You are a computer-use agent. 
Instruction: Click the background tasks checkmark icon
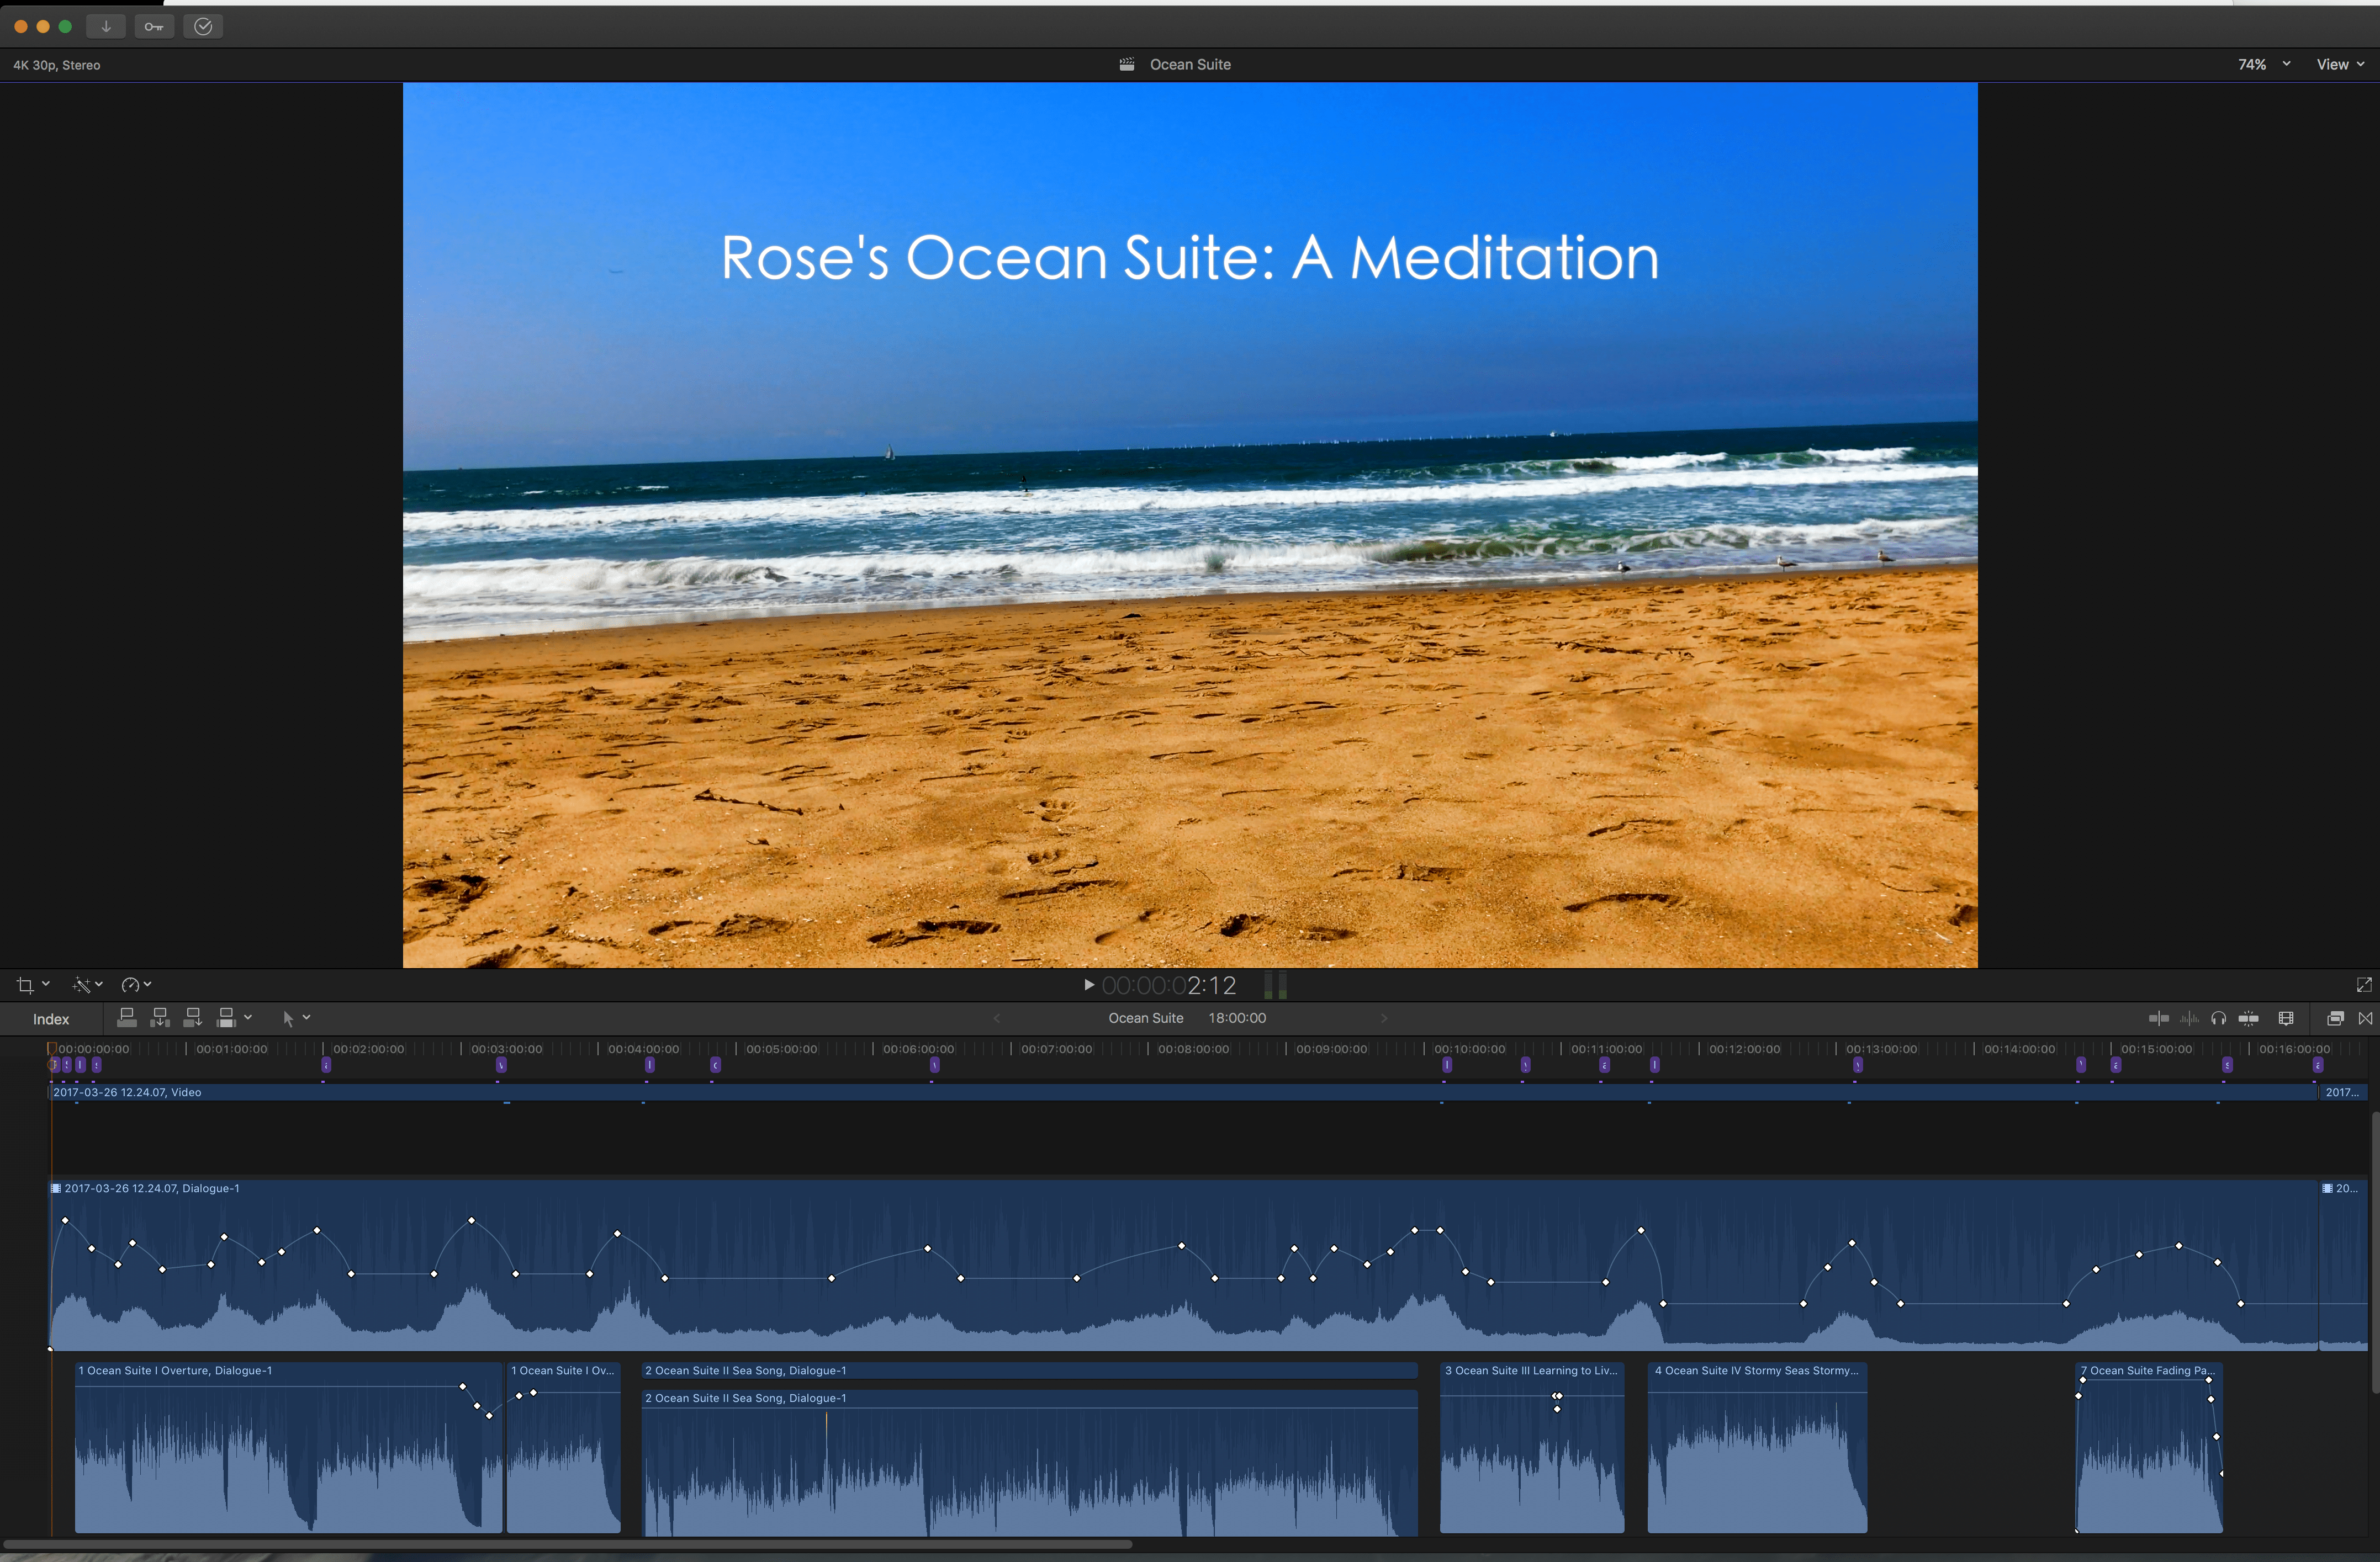(x=203, y=27)
